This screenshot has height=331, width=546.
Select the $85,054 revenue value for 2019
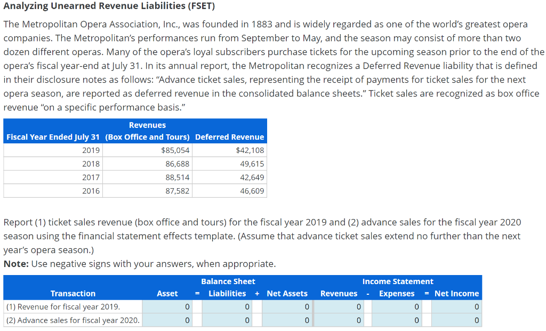point(175,150)
